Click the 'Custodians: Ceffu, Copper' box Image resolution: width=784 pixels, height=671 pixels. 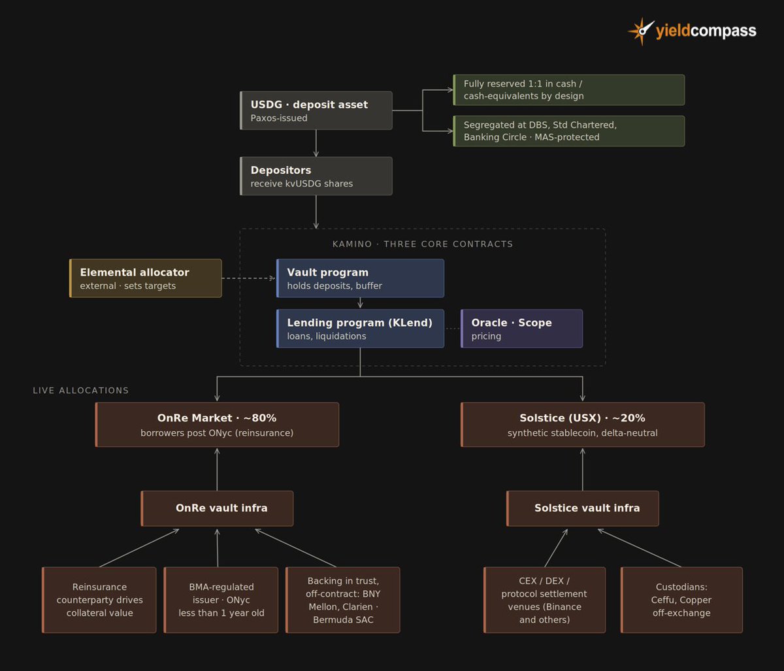coord(681,600)
